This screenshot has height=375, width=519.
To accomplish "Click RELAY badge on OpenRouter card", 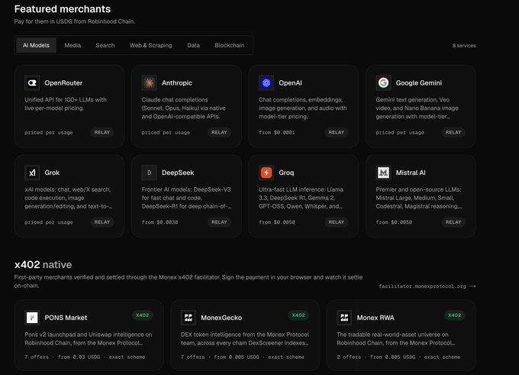I will coord(102,132).
